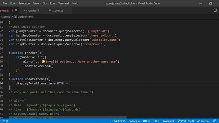The height and width of the screenshot is (123, 219).
Task: Click the '// alert(' comment line
Action: [x=17, y=101]
